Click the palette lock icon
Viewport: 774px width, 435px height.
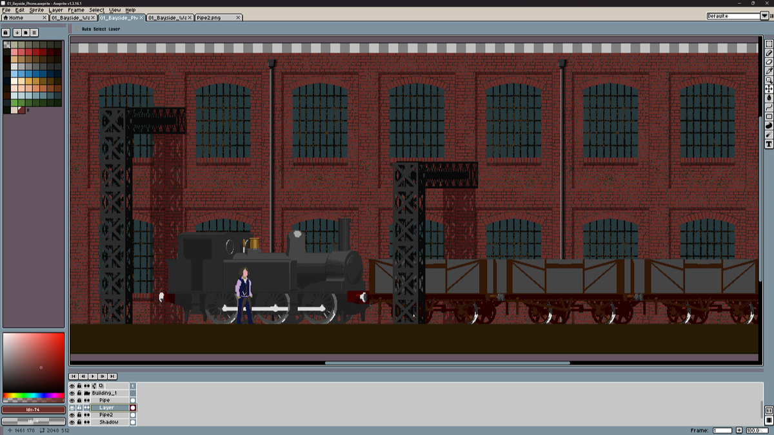click(6, 32)
